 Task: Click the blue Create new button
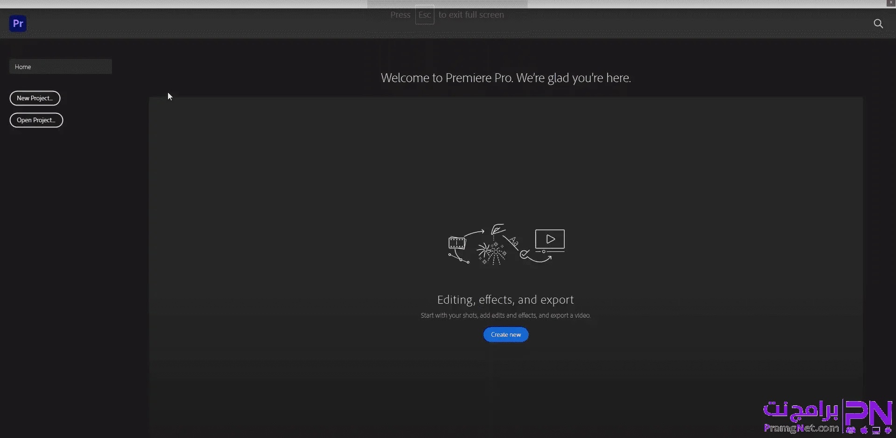(x=506, y=334)
